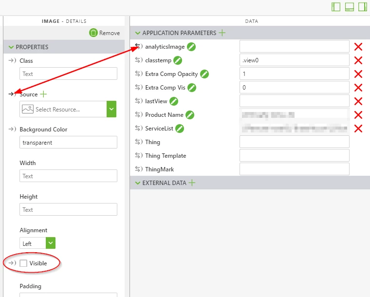
Task: Click the IMAGE - DETAILS panel header
Action: pyautogui.click(x=64, y=21)
